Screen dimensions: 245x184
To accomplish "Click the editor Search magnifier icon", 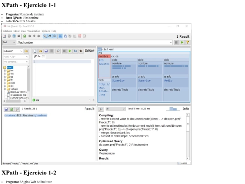I will (x=58, y=51).
